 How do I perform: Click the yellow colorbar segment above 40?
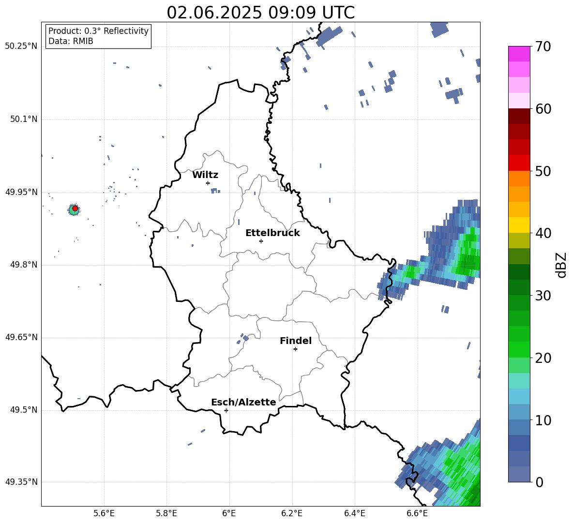pos(519,225)
